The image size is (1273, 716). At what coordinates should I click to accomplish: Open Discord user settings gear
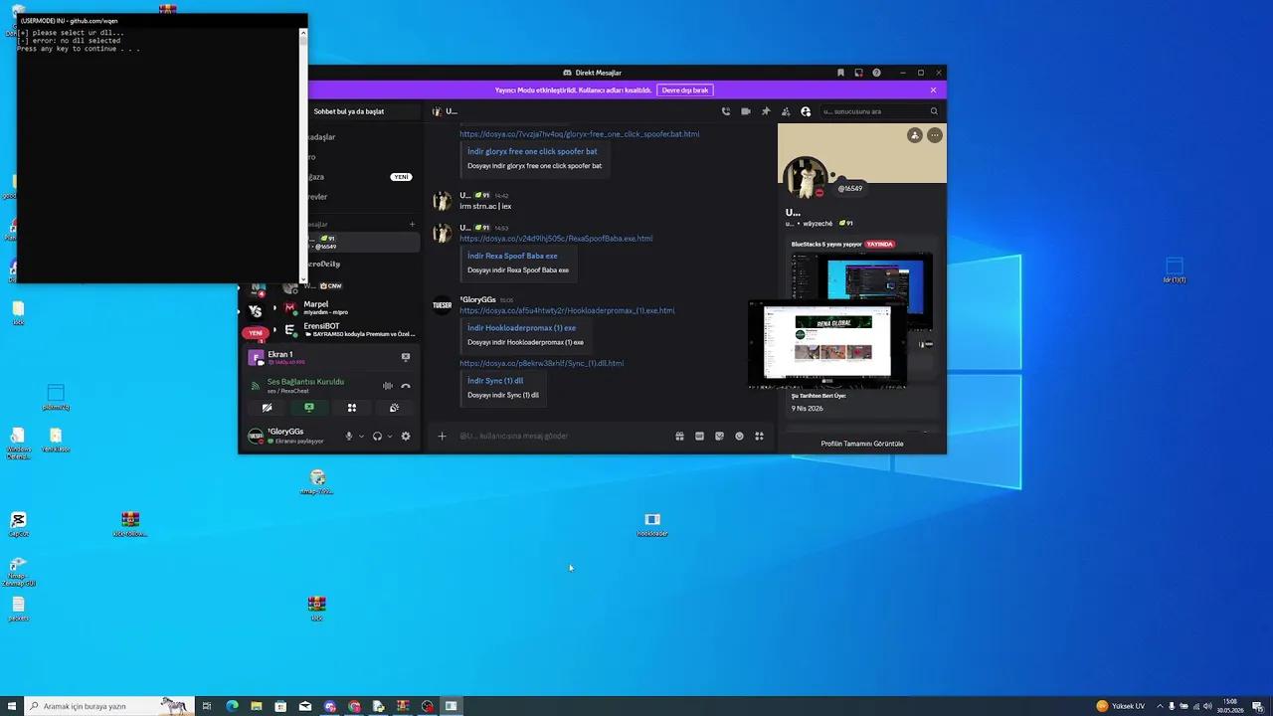(405, 436)
